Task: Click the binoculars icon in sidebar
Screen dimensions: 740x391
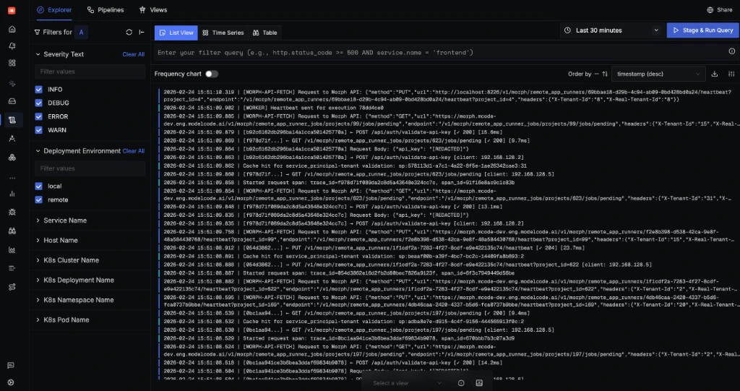Action: click(12, 231)
